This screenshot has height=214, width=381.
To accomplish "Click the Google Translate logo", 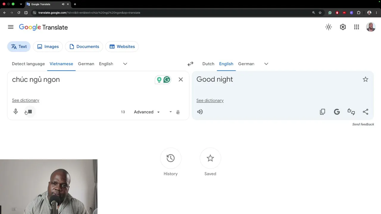I will pyautogui.click(x=43, y=27).
